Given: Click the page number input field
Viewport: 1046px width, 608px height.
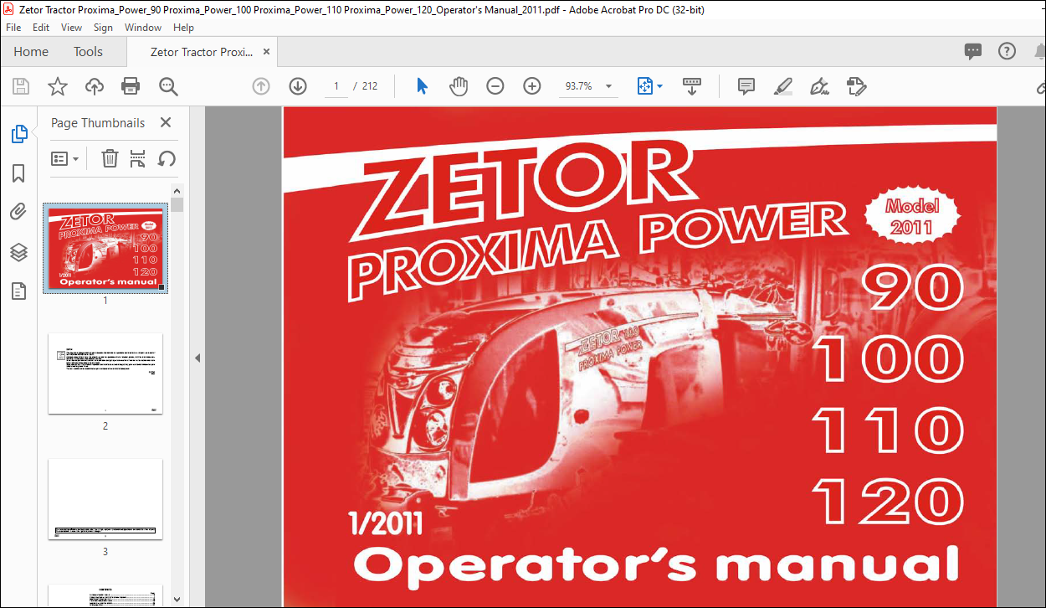Looking at the screenshot, I should point(336,86).
